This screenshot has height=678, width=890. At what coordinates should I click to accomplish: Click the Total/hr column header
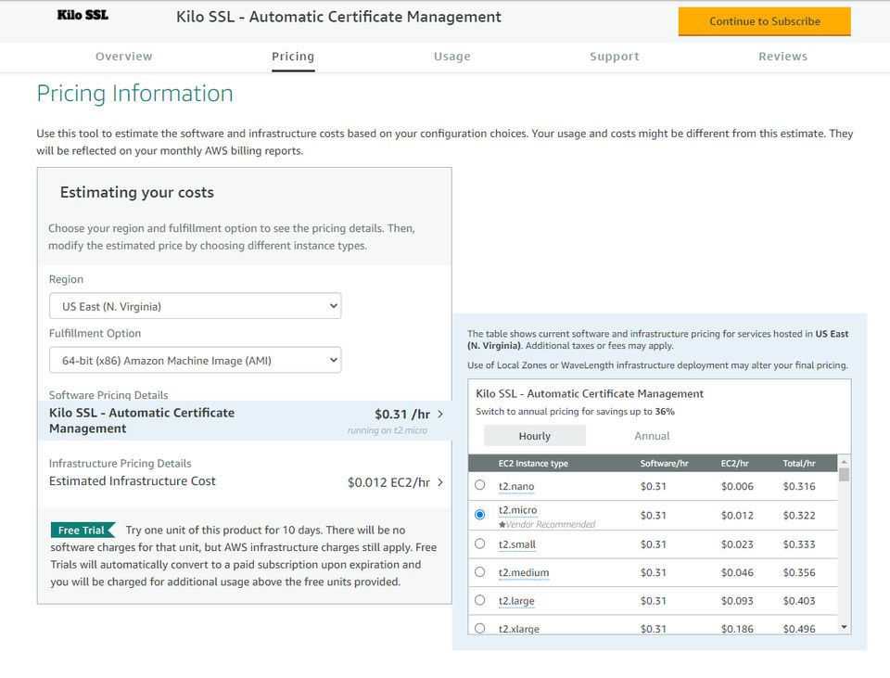tap(798, 464)
